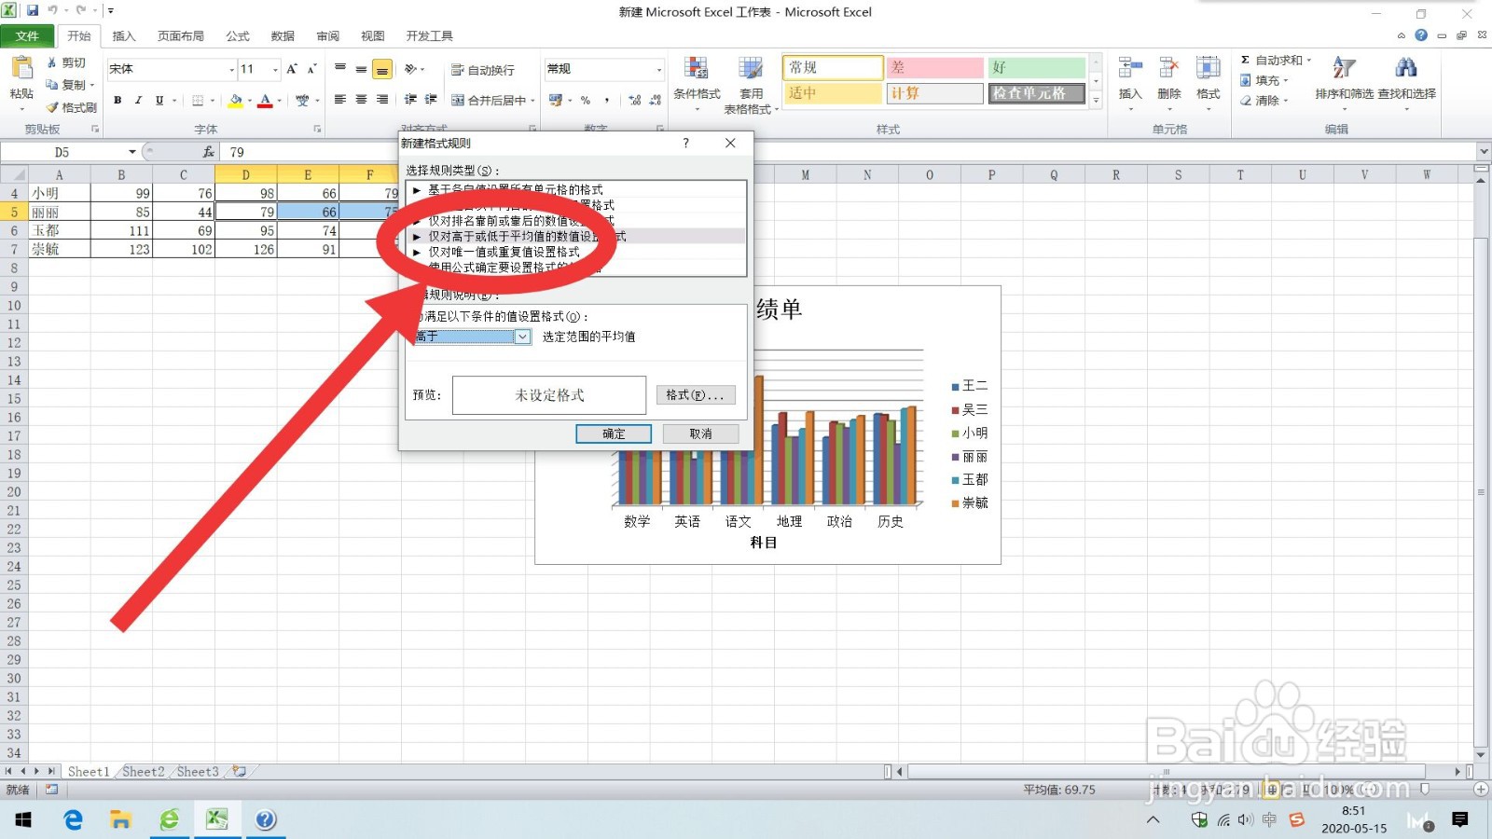Open the 文件 (File) tab

click(x=27, y=36)
